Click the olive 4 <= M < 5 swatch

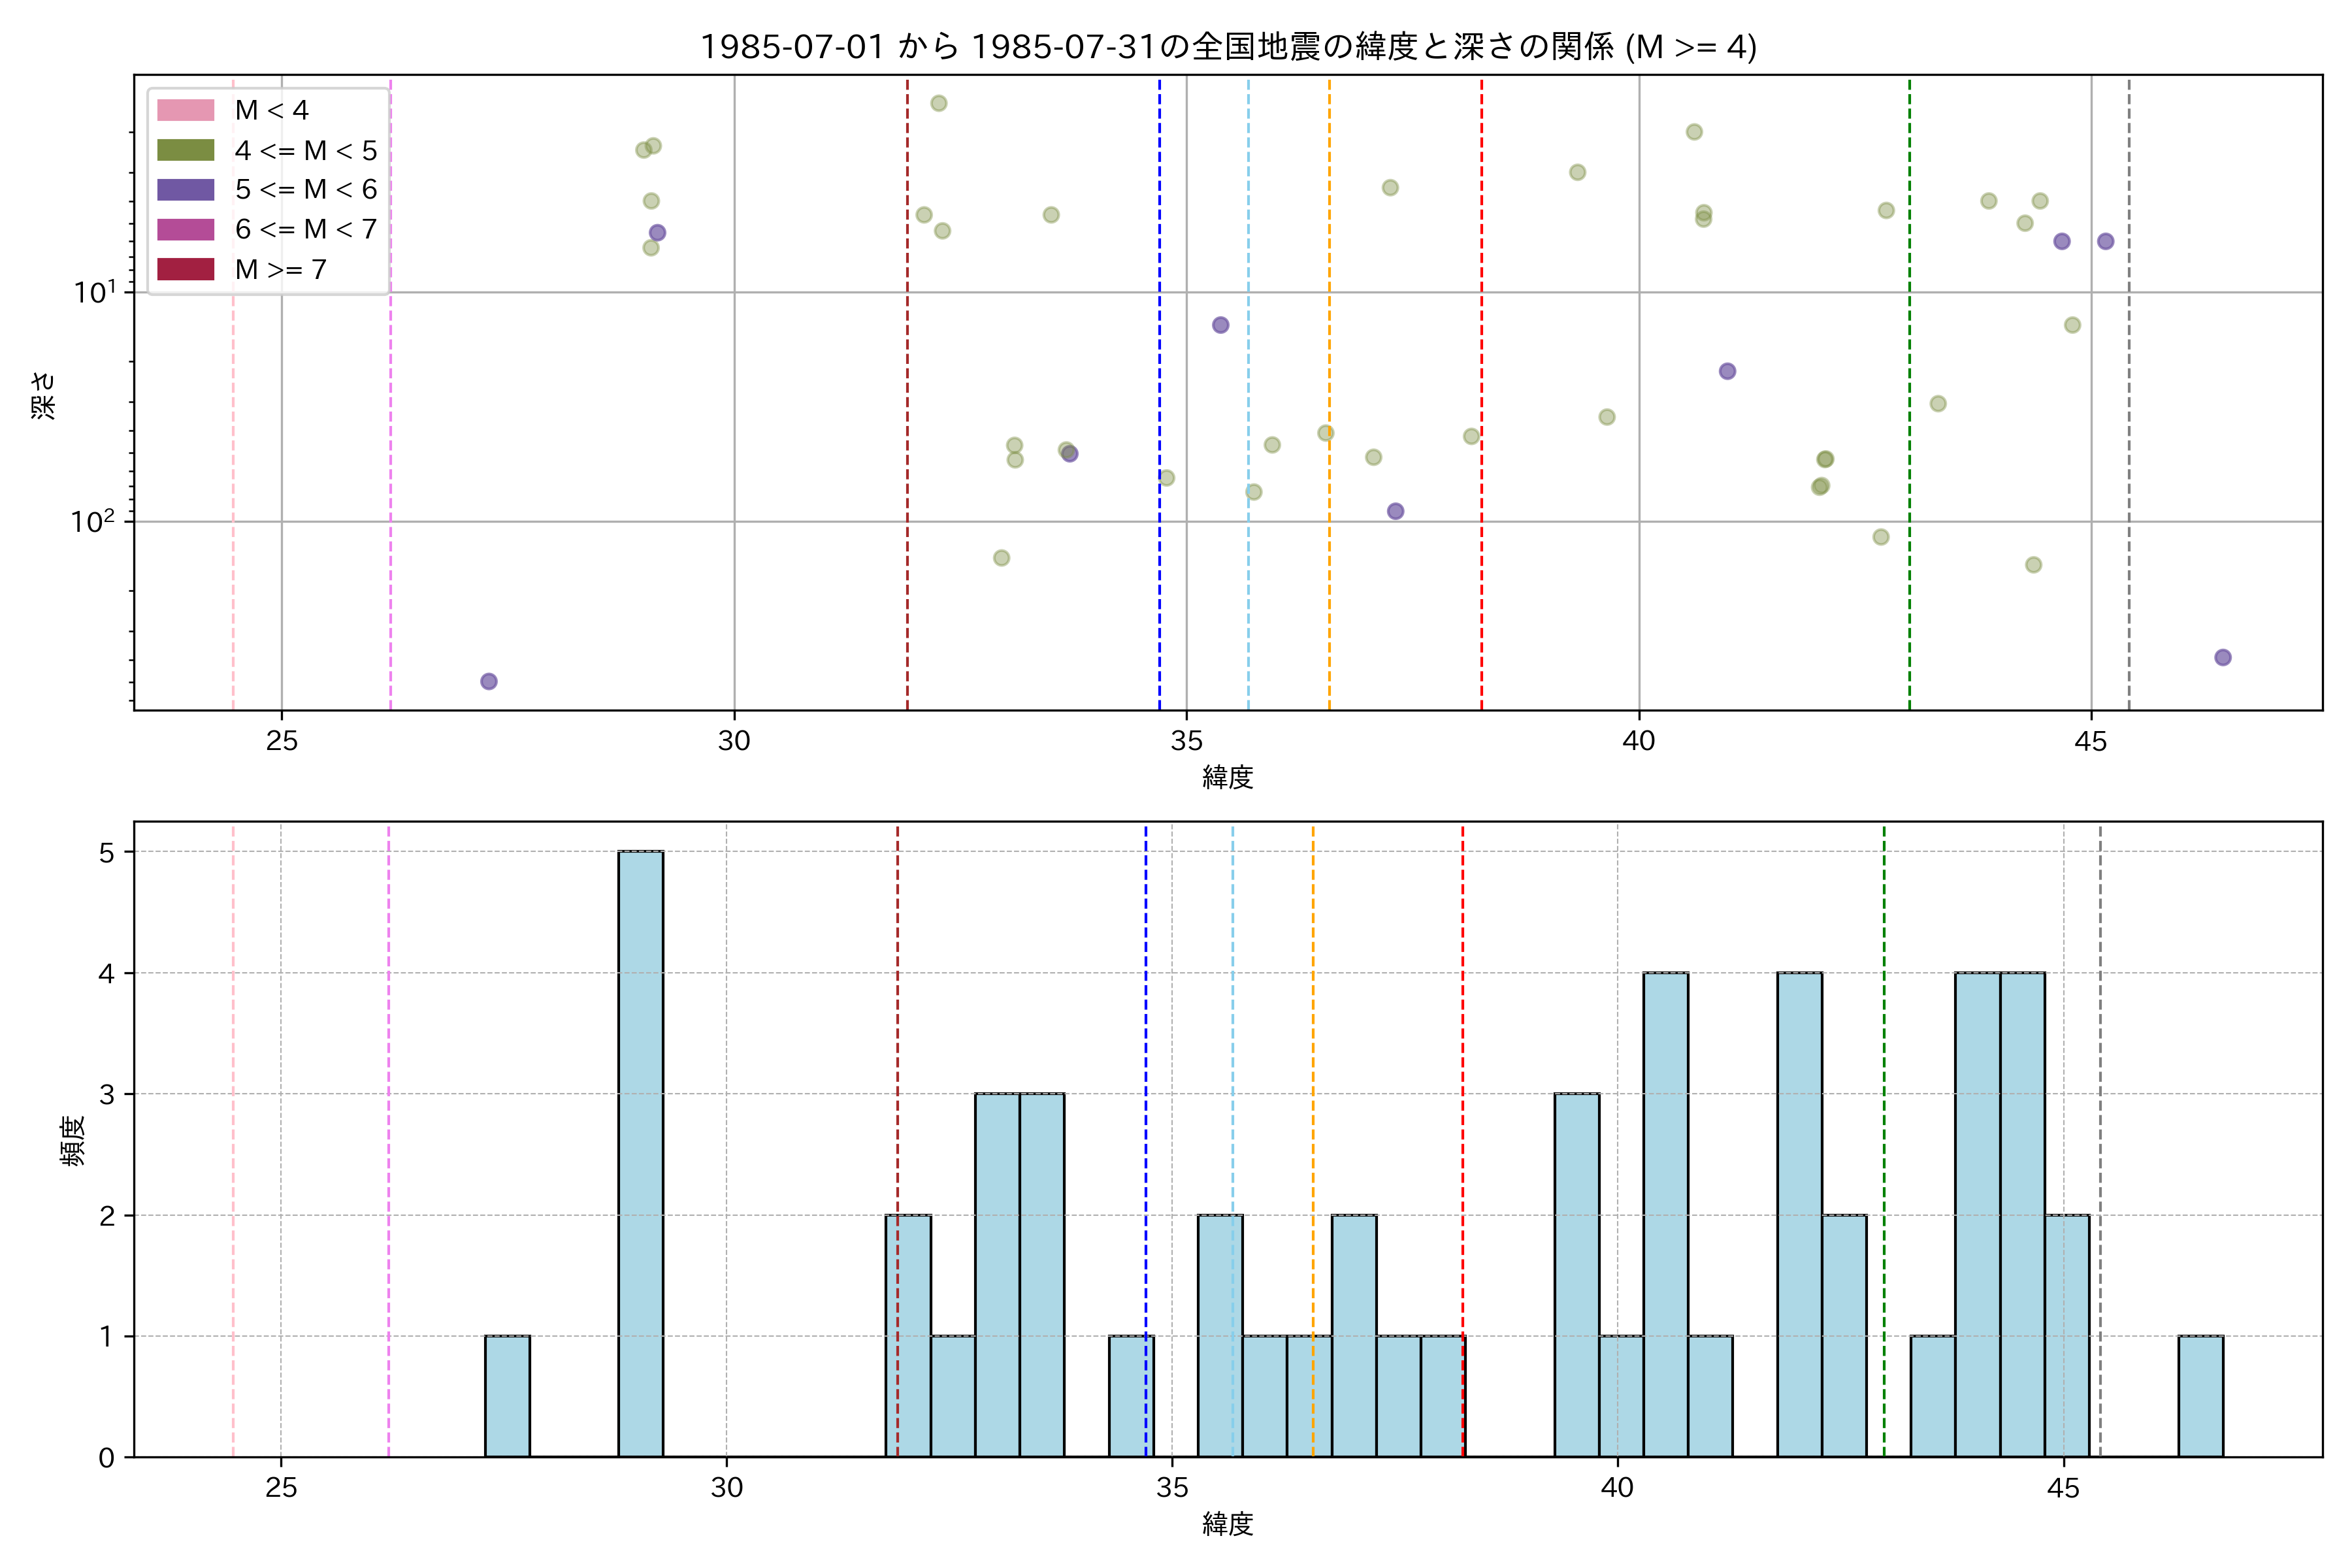(x=185, y=150)
